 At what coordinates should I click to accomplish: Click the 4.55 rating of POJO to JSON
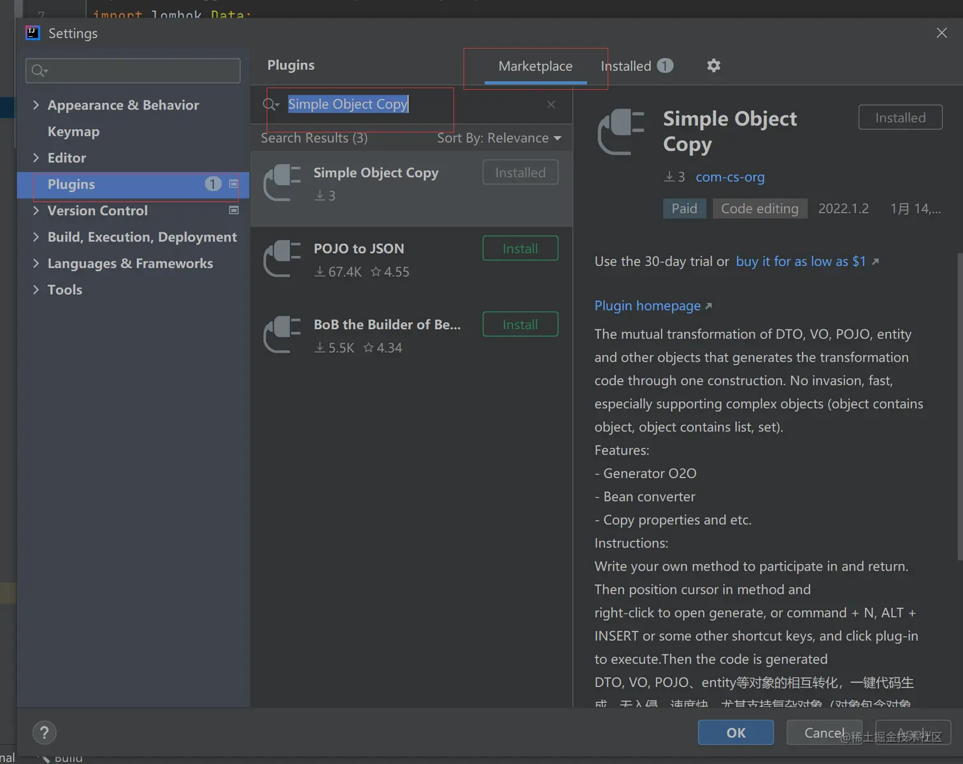[x=390, y=272]
